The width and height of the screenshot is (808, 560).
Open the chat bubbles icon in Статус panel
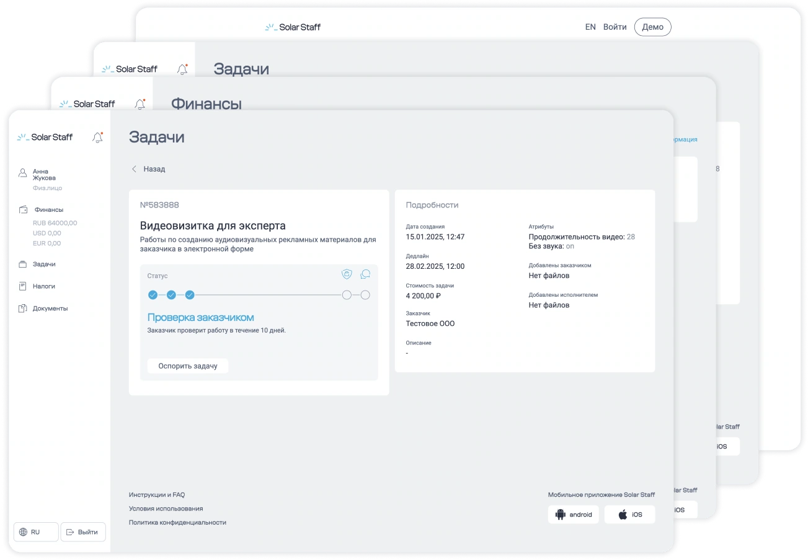365,274
